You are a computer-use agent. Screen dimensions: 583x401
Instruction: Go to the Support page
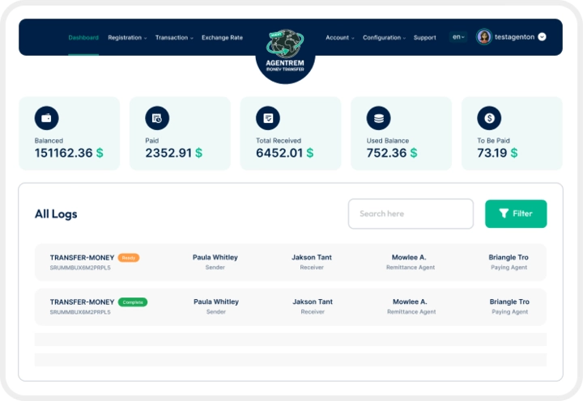[425, 37]
